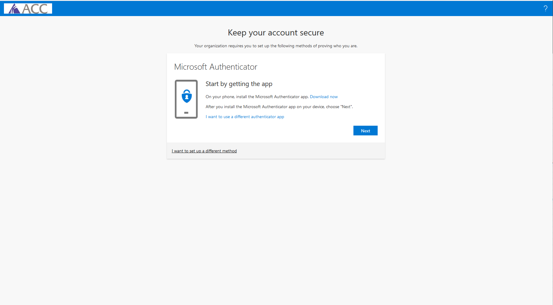
Task: Click the lock emblem on the phone icon
Action: (186, 96)
